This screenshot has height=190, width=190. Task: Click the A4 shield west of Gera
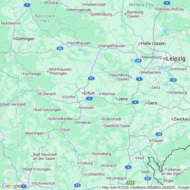[x=135, y=102]
